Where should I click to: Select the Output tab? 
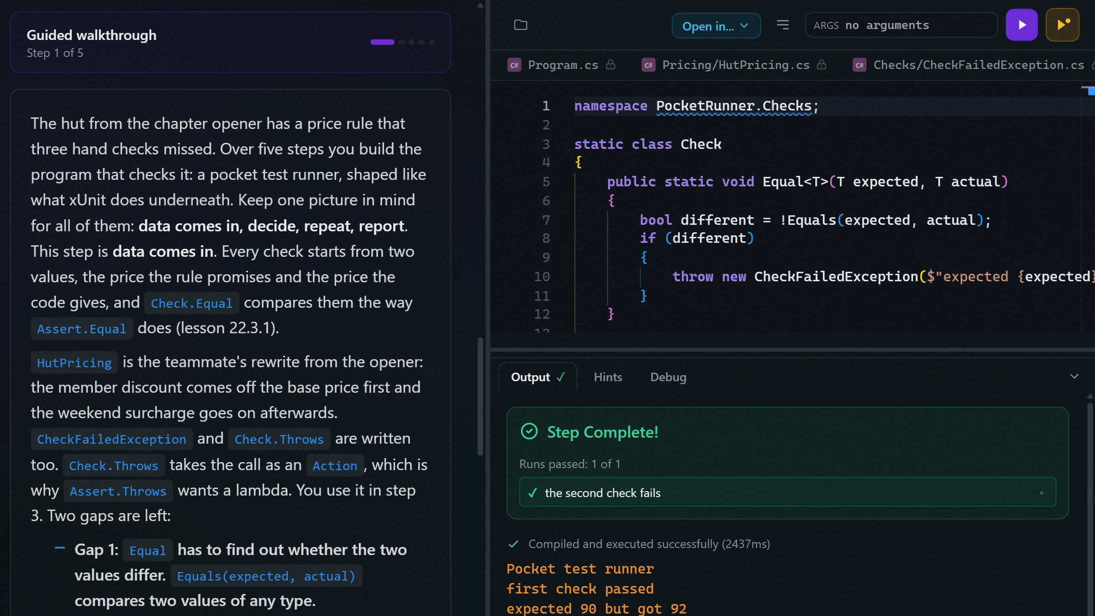(538, 377)
